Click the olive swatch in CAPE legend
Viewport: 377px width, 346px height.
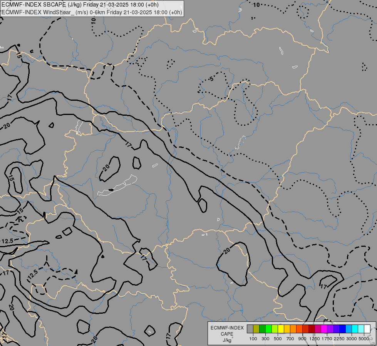pos(256,329)
